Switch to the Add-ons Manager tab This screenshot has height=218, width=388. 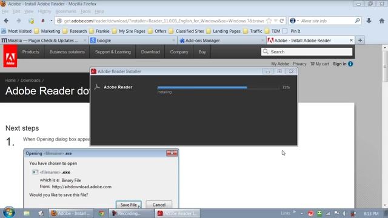click(221, 41)
